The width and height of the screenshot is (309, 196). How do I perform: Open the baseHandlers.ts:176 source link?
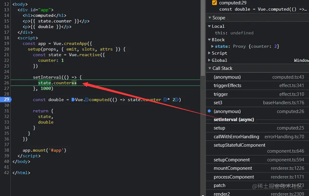[x=284, y=103]
